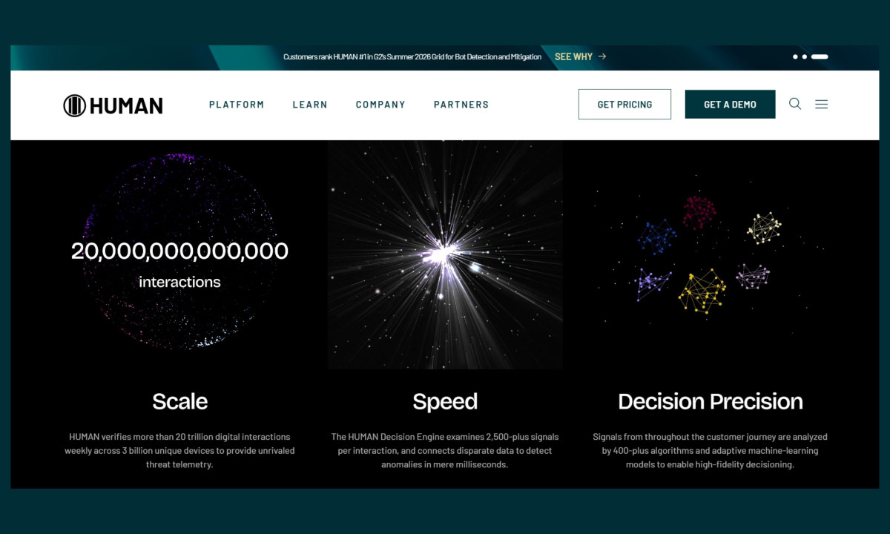
Task: Click the starburst Speed image
Action: (445, 254)
